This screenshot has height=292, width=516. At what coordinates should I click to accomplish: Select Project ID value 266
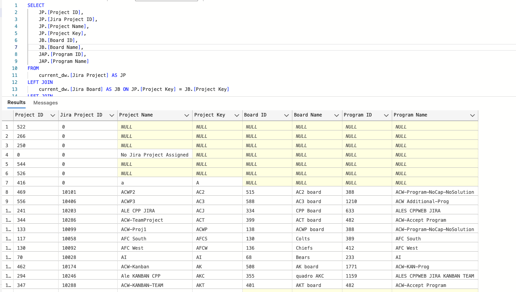[36, 136]
